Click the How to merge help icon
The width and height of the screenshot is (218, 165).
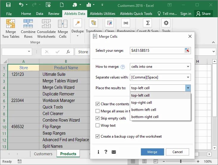point(123,67)
